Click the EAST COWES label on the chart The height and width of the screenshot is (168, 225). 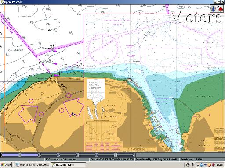pyautogui.click(x=205, y=143)
